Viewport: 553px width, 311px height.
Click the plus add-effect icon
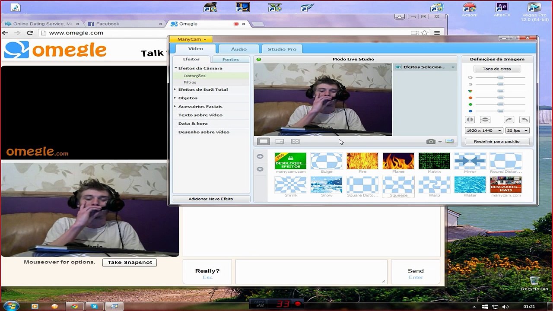260,156
